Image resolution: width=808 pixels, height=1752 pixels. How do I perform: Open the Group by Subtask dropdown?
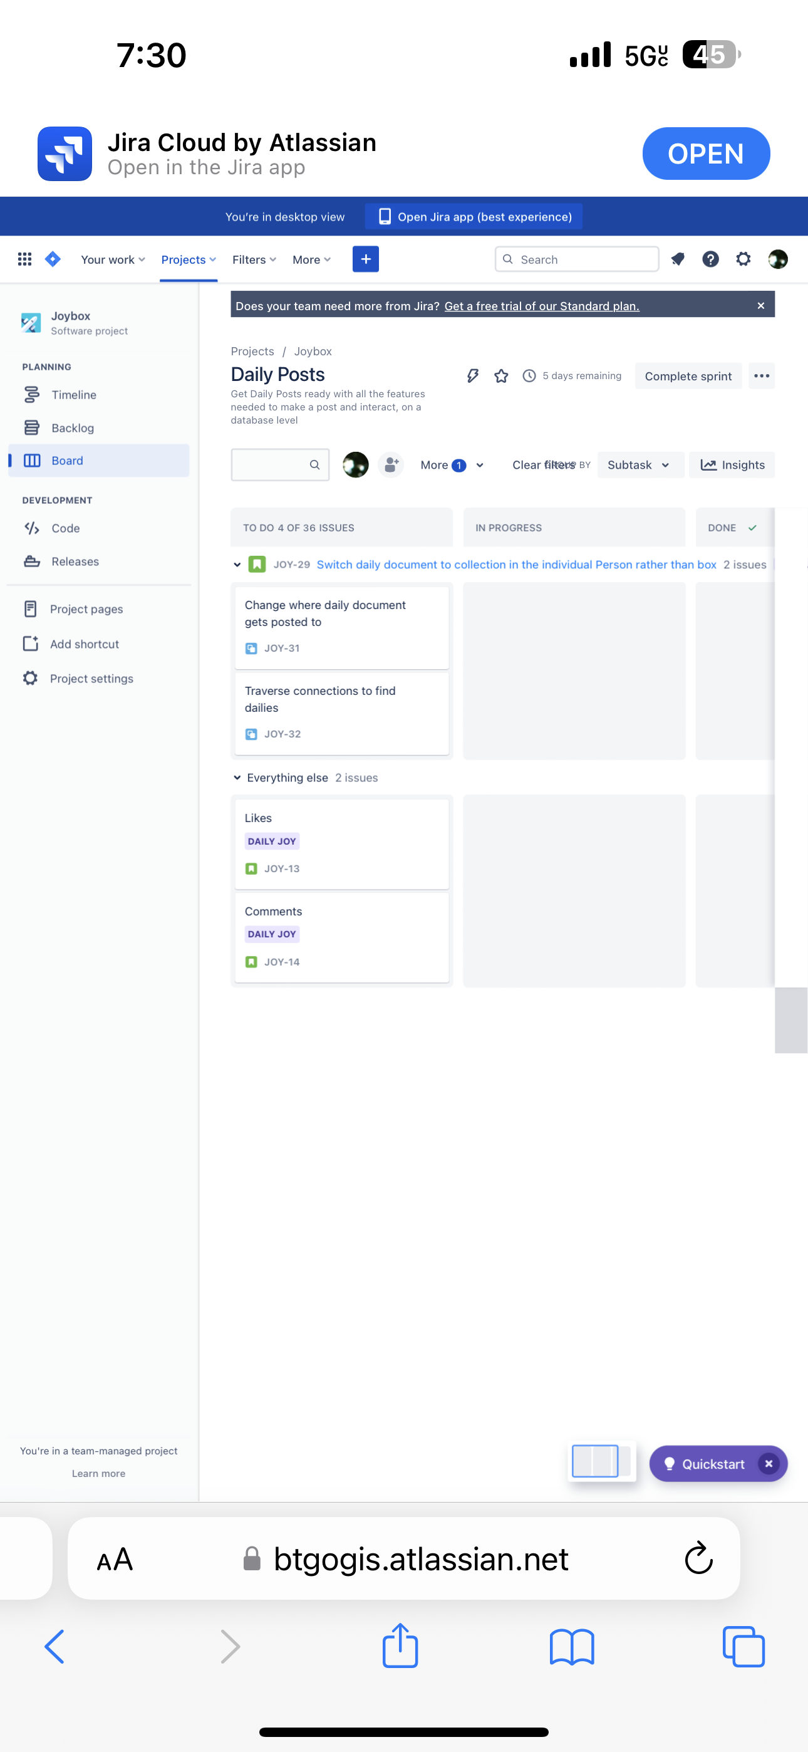[640, 464]
